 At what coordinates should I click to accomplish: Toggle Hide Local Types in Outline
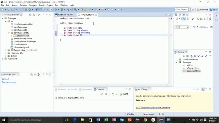[206, 56]
